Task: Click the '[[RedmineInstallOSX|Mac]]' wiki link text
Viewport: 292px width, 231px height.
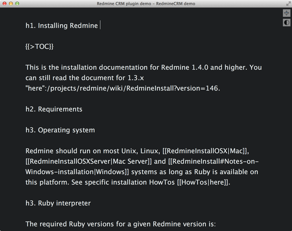Action: tap(208, 151)
